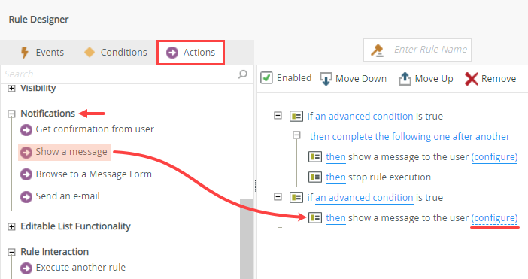The width and height of the screenshot is (528, 279).
Task: Click the Enter Rule Name field
Action: [417, 50]
